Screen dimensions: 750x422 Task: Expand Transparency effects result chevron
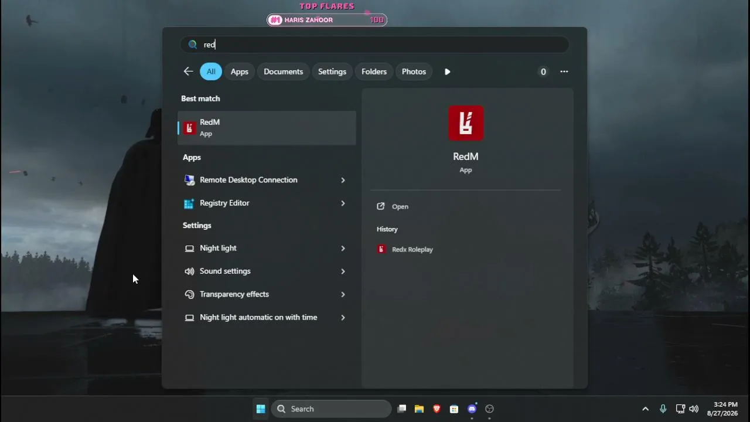tap(343, 294)
